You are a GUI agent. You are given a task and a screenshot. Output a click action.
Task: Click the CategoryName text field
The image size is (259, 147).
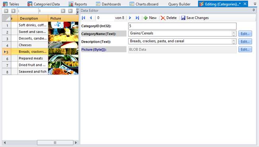click(180, 34)
